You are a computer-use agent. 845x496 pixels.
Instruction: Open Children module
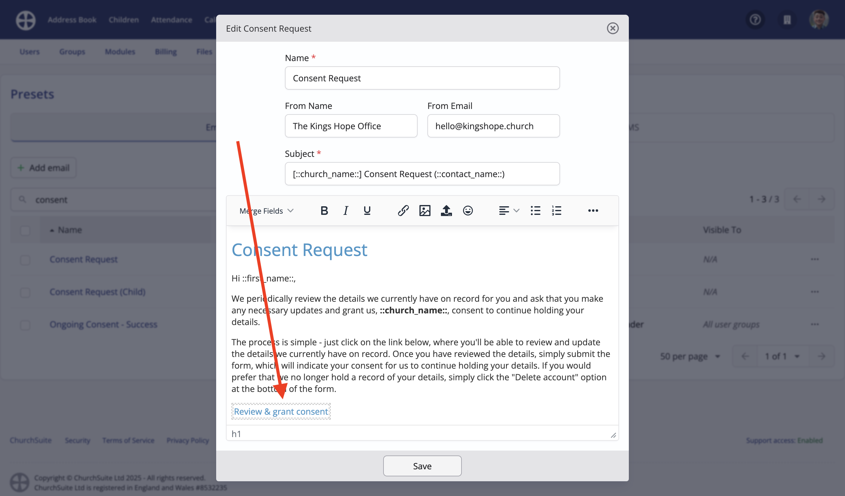[123, 20]
